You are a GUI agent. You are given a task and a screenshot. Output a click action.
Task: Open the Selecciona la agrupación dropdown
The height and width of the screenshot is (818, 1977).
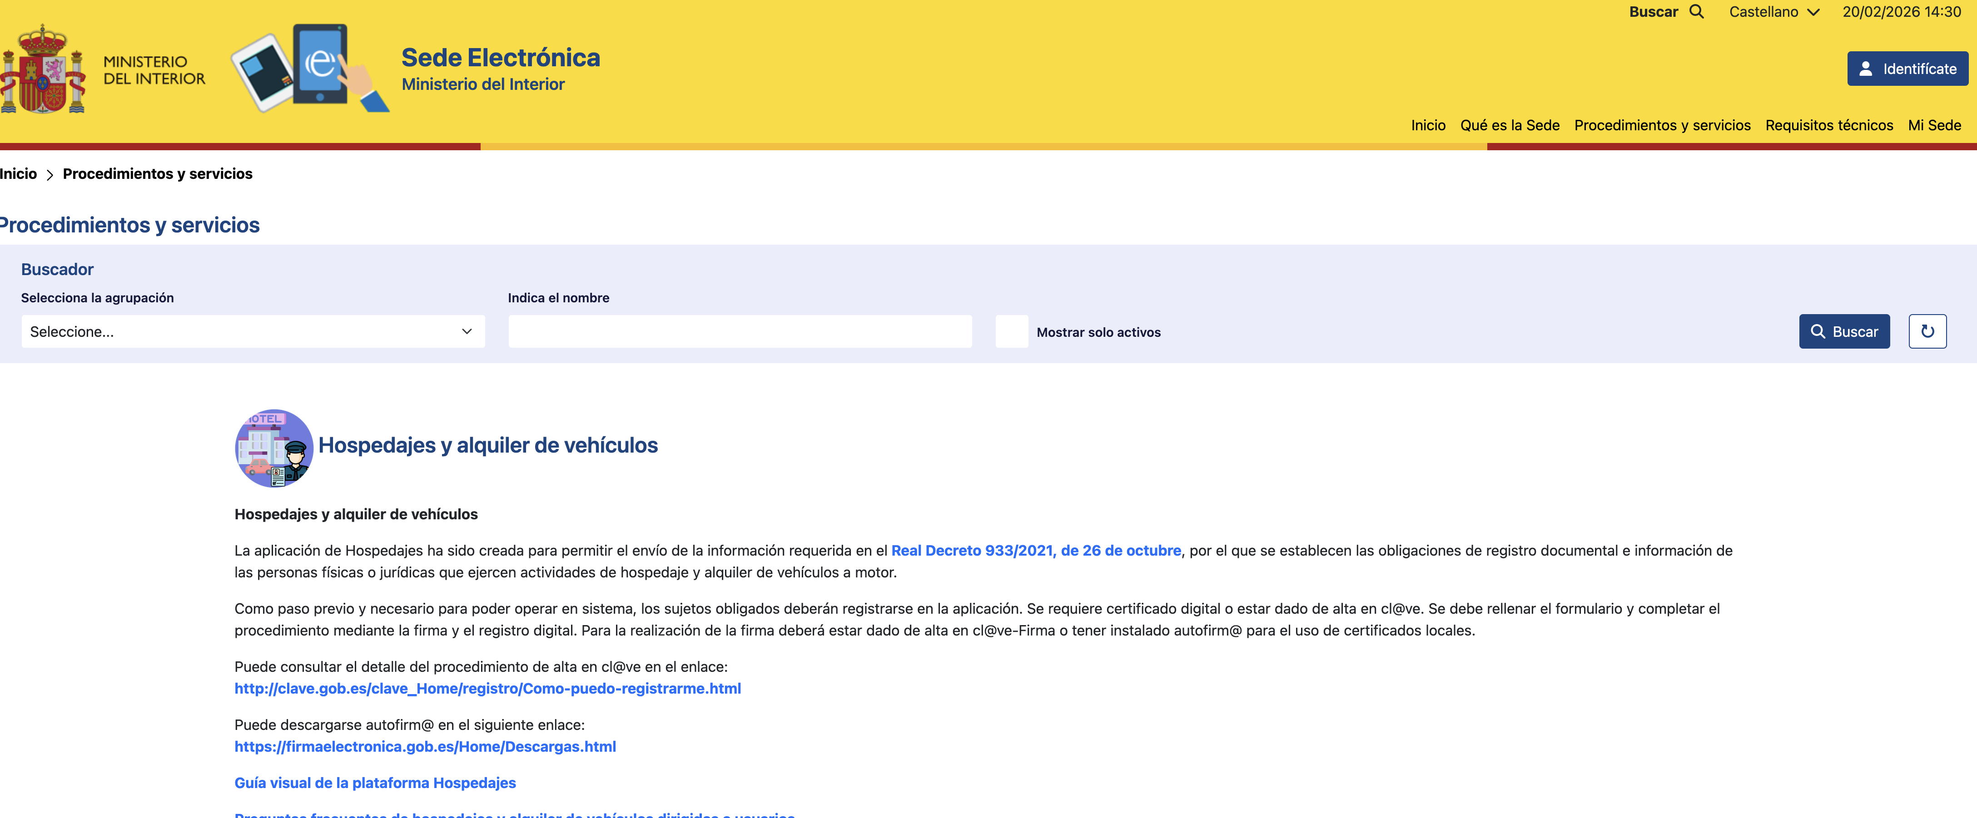tap(253, 331)
